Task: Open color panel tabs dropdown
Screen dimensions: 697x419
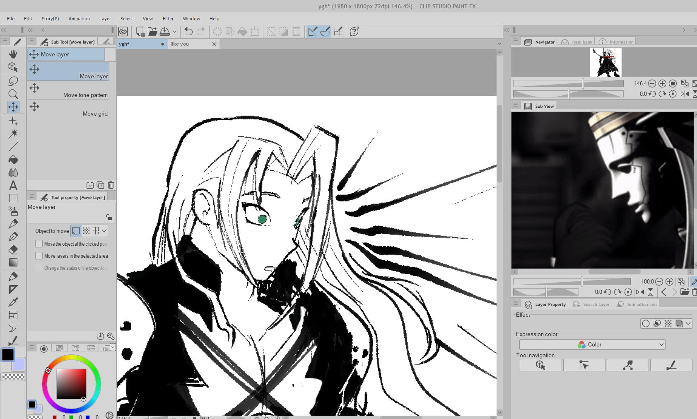Action: (113, 347)
